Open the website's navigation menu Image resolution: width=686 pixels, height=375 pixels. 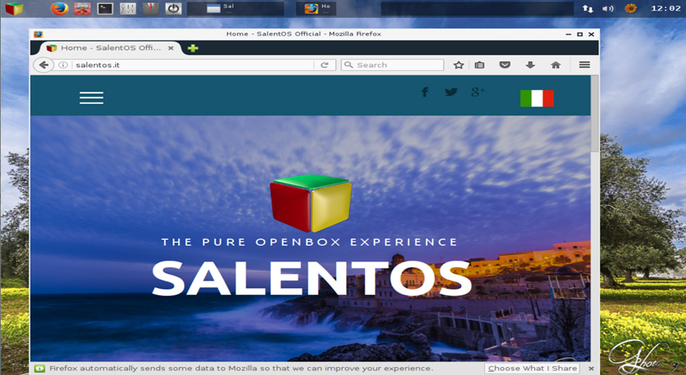coord(91,98)
